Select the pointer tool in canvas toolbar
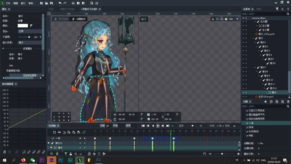 coord(213,19)
